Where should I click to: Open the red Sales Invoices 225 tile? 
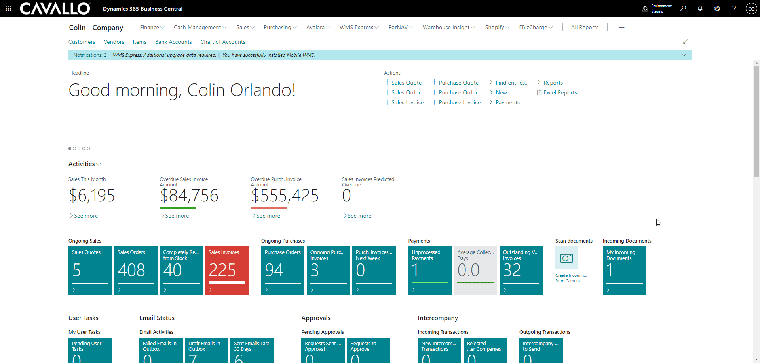tap(226, 271)
